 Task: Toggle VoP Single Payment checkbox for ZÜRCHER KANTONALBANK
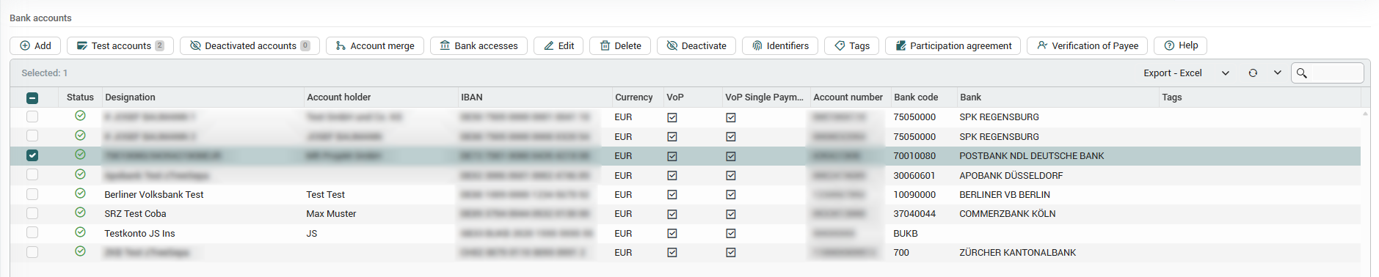[x=731, y=253]
